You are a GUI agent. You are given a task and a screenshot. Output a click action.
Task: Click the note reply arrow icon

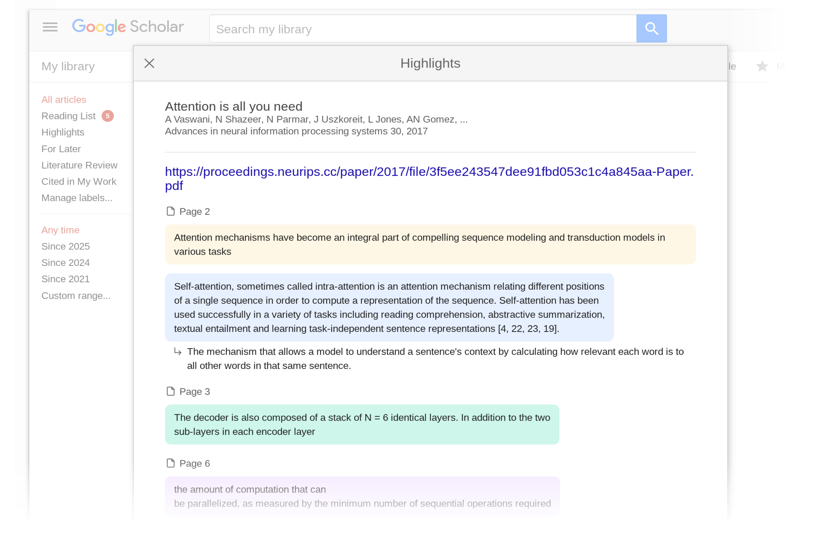pos(178,352)
